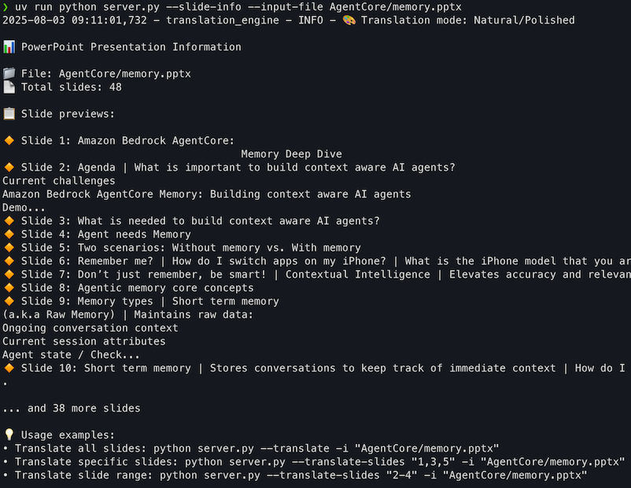Click the 'Translate slide range' example line
Image resolution: width=631 pixels, height=488 pixels.
(301, 475)
